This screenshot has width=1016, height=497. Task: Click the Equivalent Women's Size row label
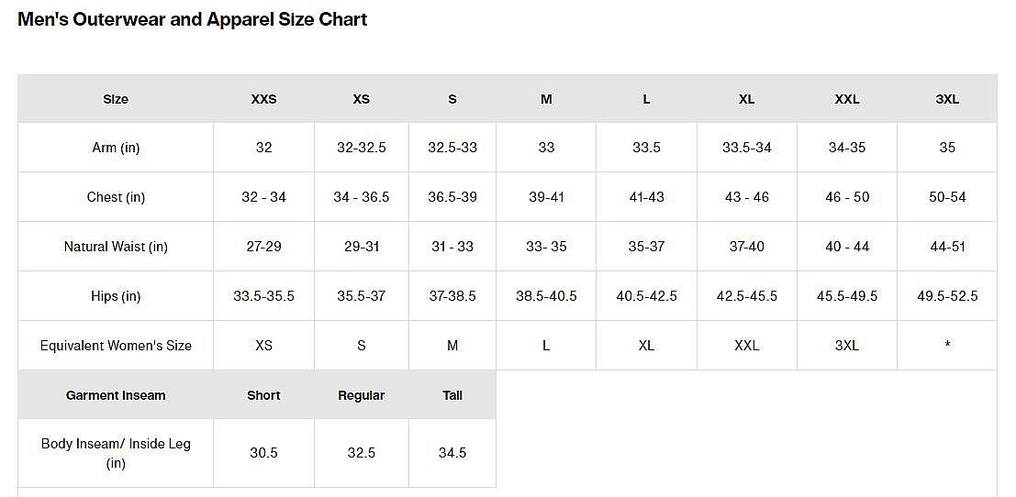[116, 346]
